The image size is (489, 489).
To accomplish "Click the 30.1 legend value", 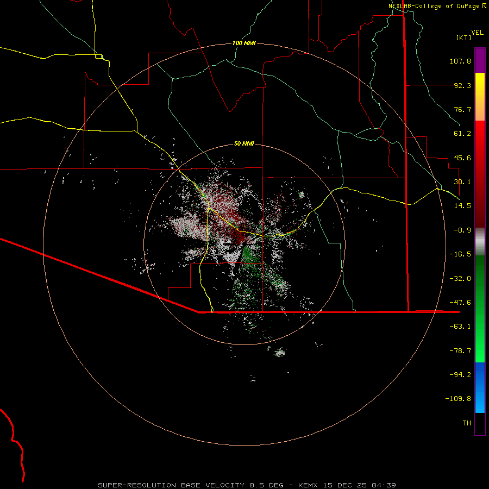I will pyautogui.click(x=462, y=182).
